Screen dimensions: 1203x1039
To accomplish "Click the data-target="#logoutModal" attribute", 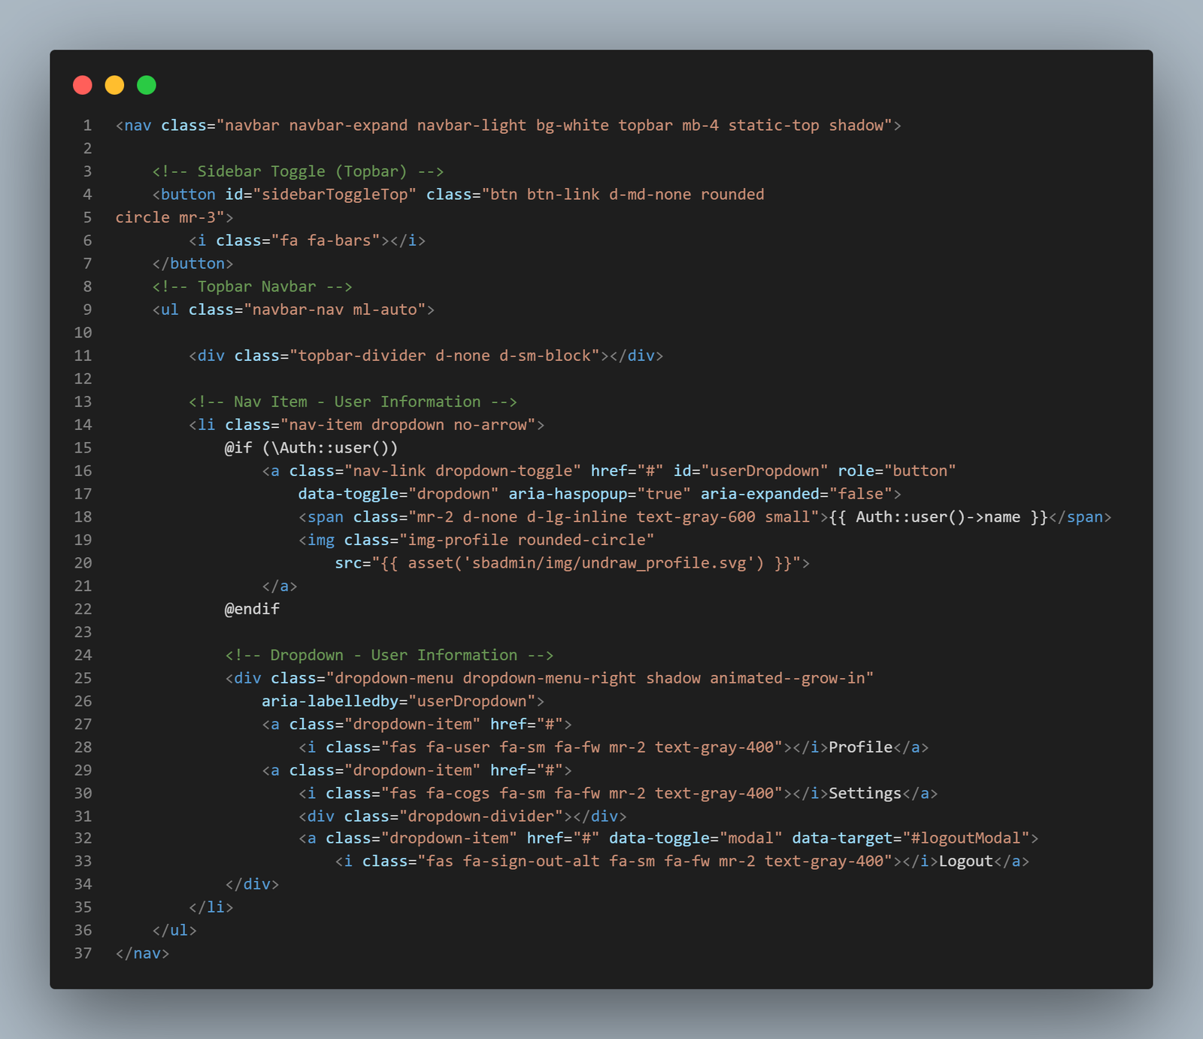I will pyautogui.click(x=911, y=838).
